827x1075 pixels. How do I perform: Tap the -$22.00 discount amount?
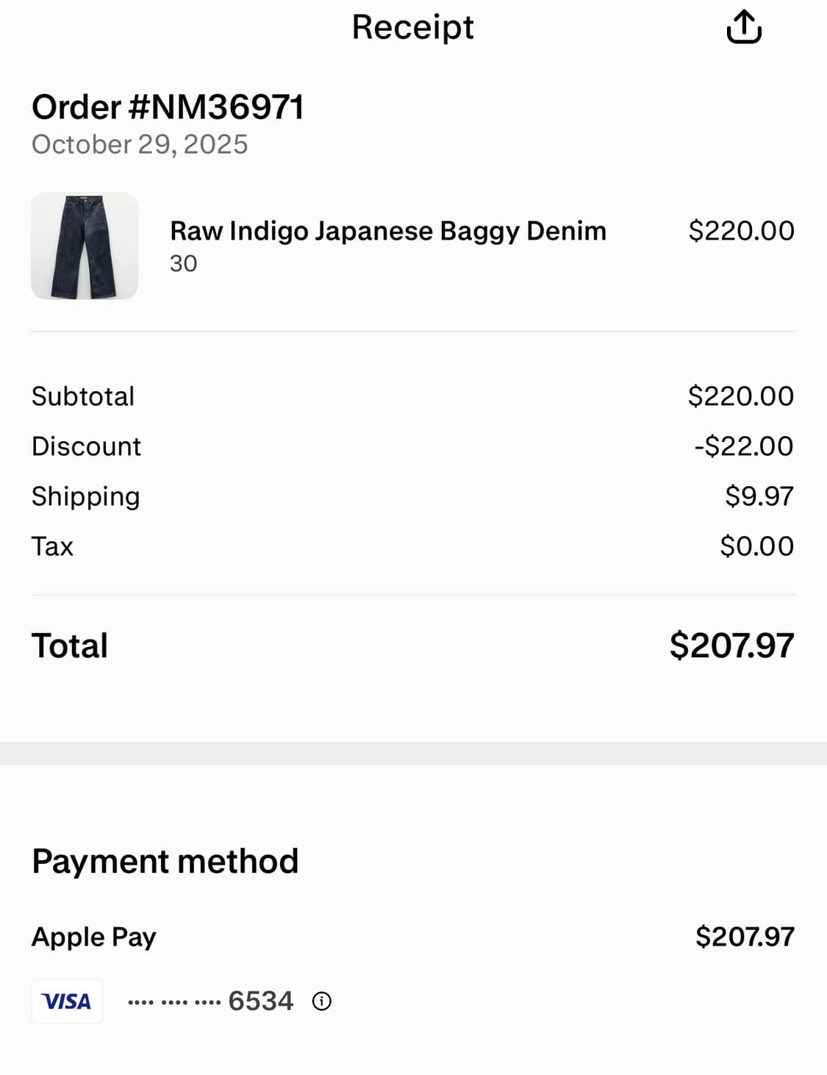coord(743,446)
